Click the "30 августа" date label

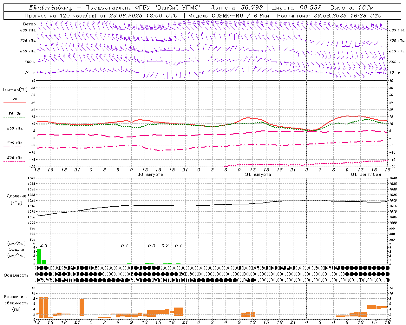150,175
